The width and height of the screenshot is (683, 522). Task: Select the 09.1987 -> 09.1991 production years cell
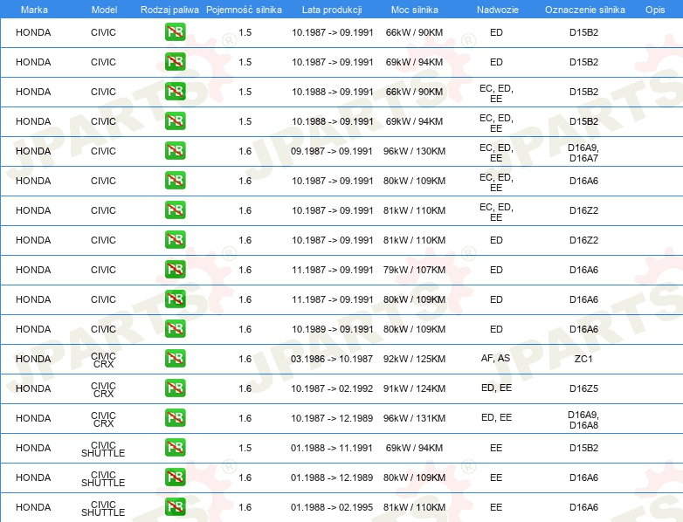(x=332, y=151)
